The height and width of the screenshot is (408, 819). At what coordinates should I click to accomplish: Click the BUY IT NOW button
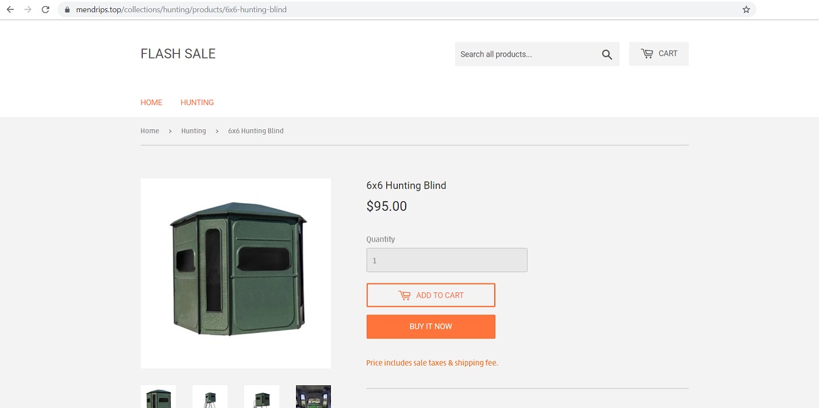coord(431,327)
